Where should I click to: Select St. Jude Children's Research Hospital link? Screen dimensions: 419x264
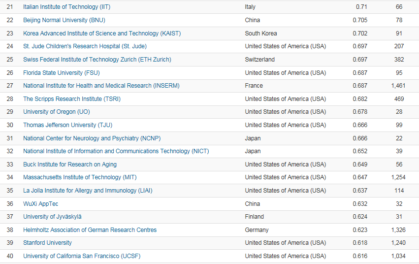(x=85, y=46)
